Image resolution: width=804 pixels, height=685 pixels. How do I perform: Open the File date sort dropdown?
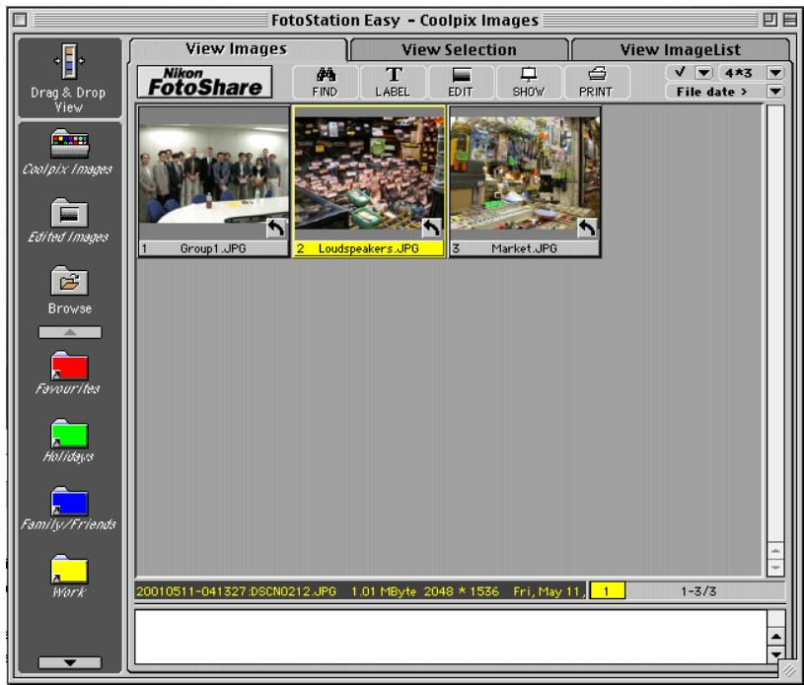pos(775,92)
